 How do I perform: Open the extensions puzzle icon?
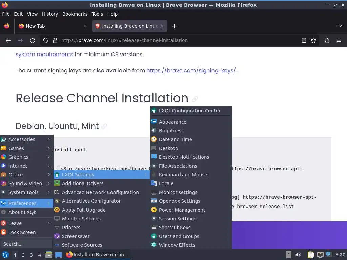pos(327,41)
